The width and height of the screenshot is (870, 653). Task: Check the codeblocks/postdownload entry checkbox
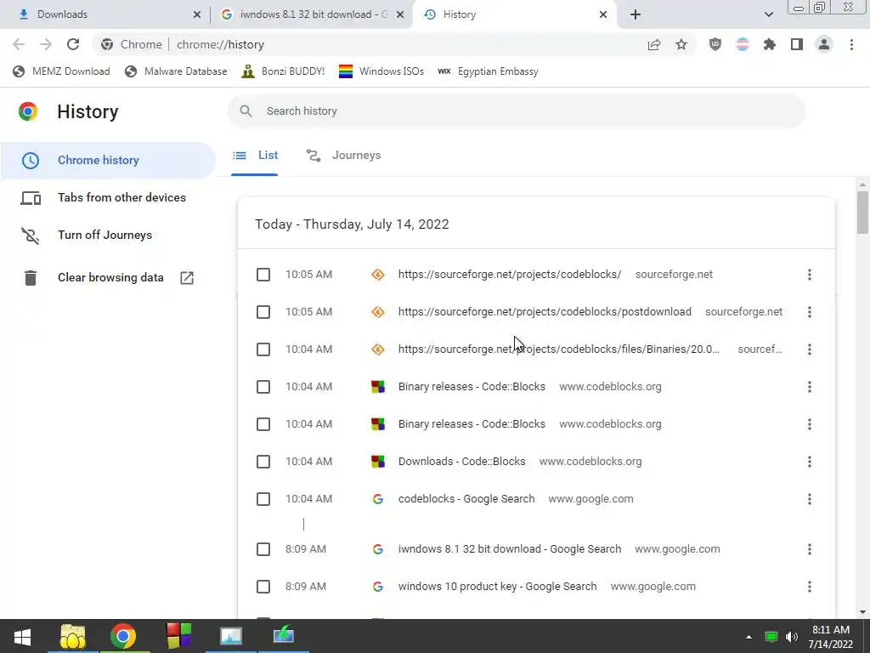pos(263,312)
